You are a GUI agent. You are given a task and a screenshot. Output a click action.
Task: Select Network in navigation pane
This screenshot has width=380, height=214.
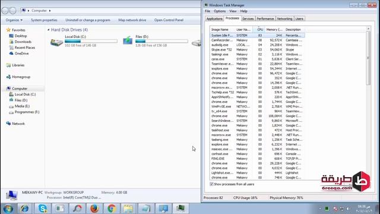coord(15,124)
